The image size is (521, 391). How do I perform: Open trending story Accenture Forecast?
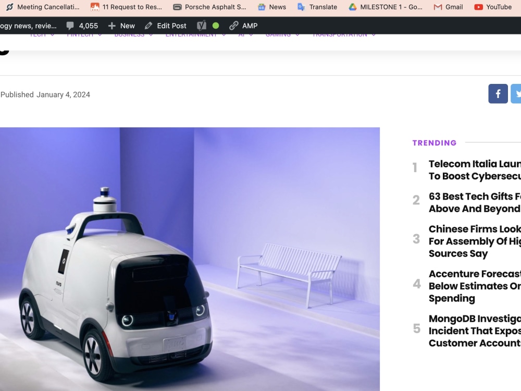point(475,286)
